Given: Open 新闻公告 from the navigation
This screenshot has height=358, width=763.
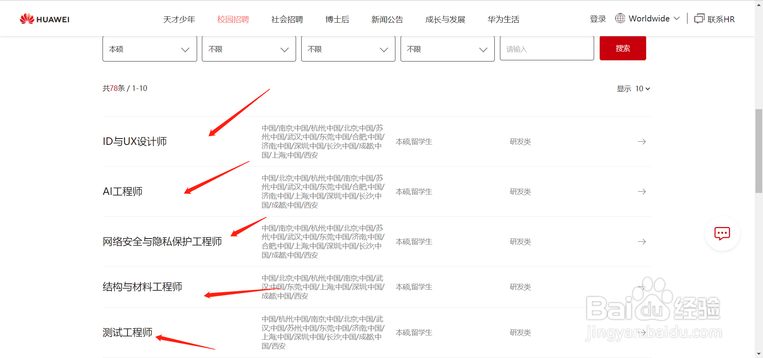Looking at the screenshot, I should coord(387,19).
